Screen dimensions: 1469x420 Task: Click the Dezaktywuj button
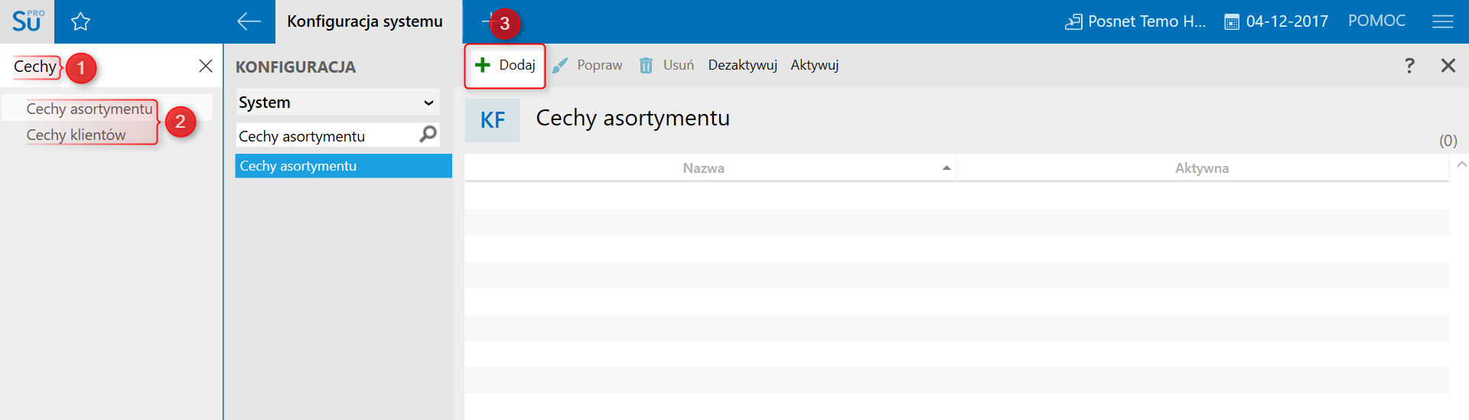pos(742,66)
